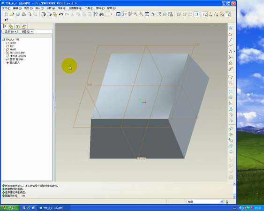Select the Sketch tool in the right toolbar
Image resolution: width=264 pixels, height=211 pixels.
pyautogui.click(x=231, y=29)
